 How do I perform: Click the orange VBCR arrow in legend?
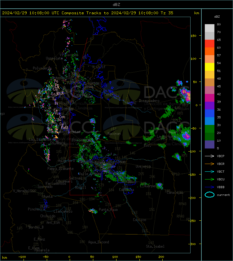209,164
